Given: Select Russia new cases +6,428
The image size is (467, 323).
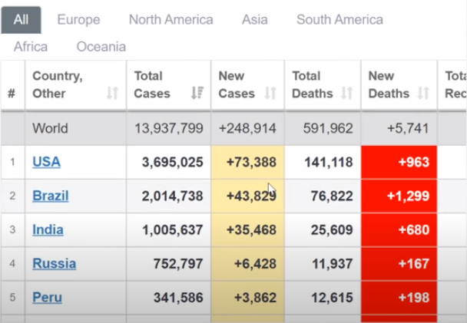Looking at the screenshot, I should [x=256, y=263].
